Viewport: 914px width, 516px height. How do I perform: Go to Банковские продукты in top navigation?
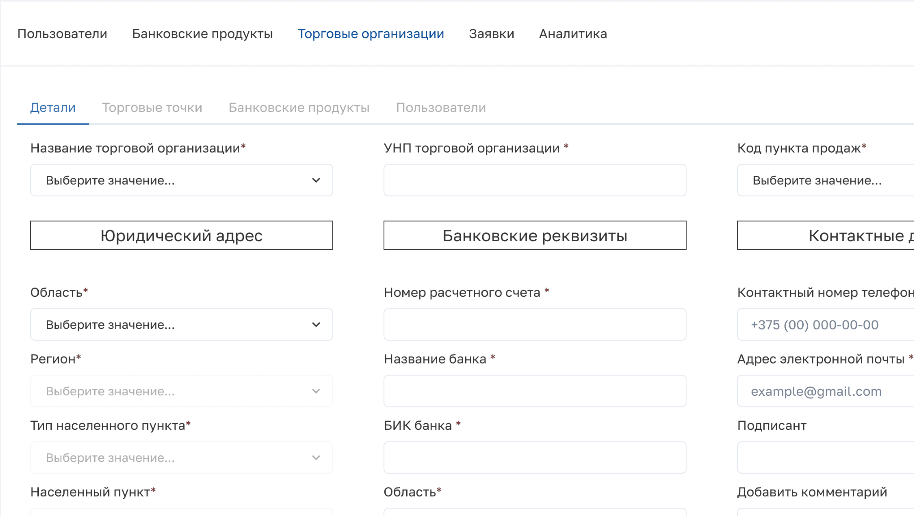coord(202,34)
